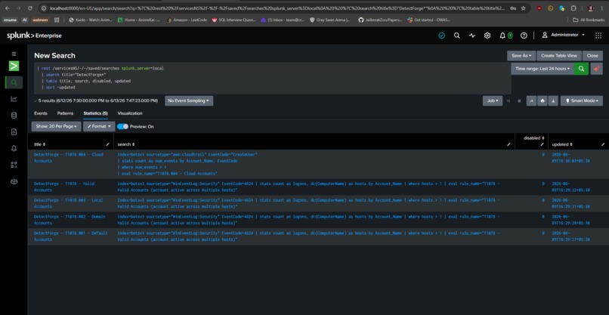Toggle the Preview switch off

tap(122, 126)
